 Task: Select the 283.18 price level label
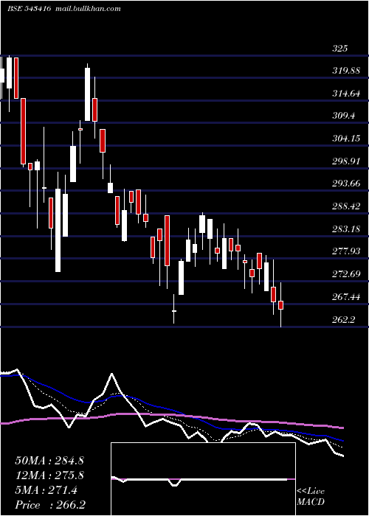coord(346,229)
